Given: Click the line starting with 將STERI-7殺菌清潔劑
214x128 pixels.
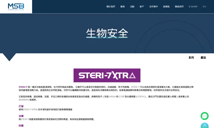Looking at the screenshot, I should [x=57, y=119].
